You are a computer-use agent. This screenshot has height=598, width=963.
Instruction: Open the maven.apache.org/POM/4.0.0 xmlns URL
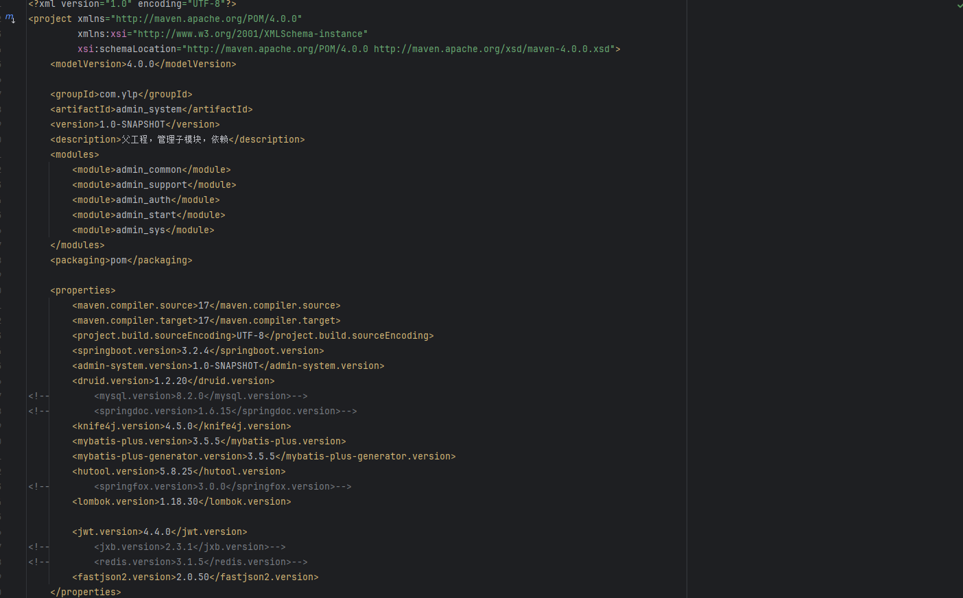206,19
